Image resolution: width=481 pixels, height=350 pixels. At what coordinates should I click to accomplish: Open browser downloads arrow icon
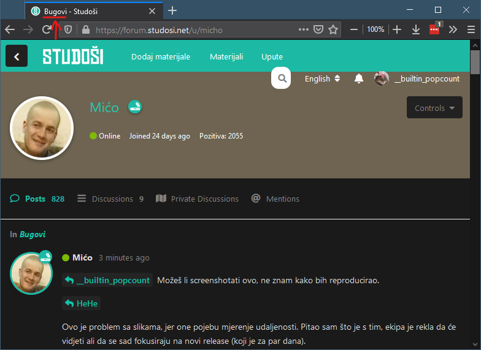(416, 29)
